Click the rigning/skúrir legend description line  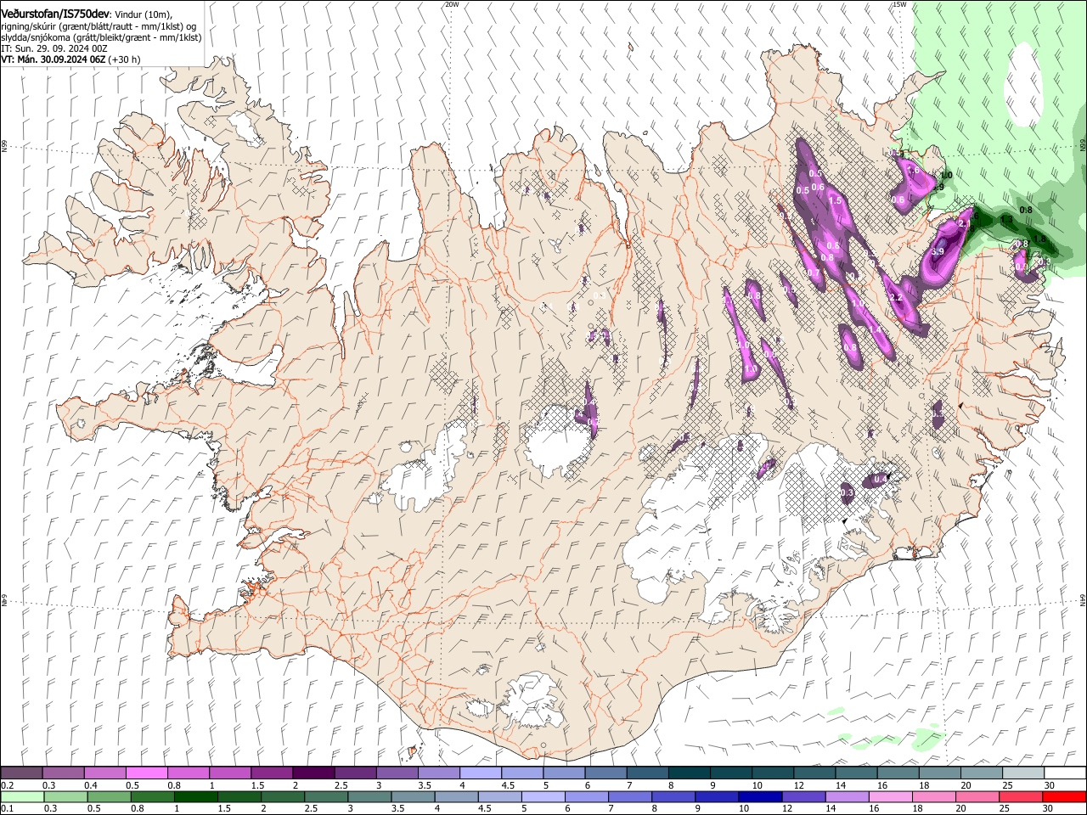(x=99, y=26)
